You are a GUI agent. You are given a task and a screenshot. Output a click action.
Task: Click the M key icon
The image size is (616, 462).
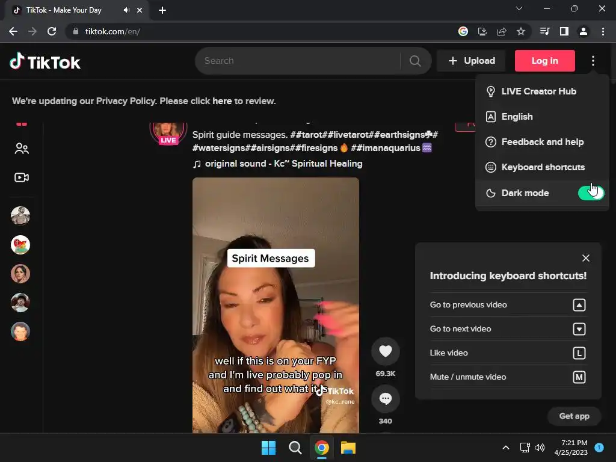click(579, 377)
